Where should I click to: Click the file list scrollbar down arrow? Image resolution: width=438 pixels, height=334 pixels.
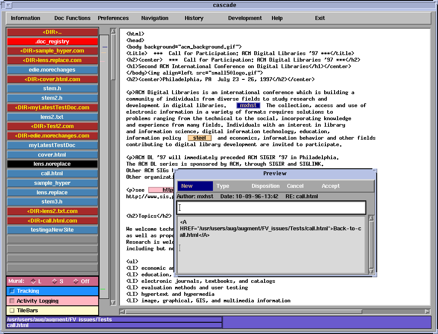[113, 302]
